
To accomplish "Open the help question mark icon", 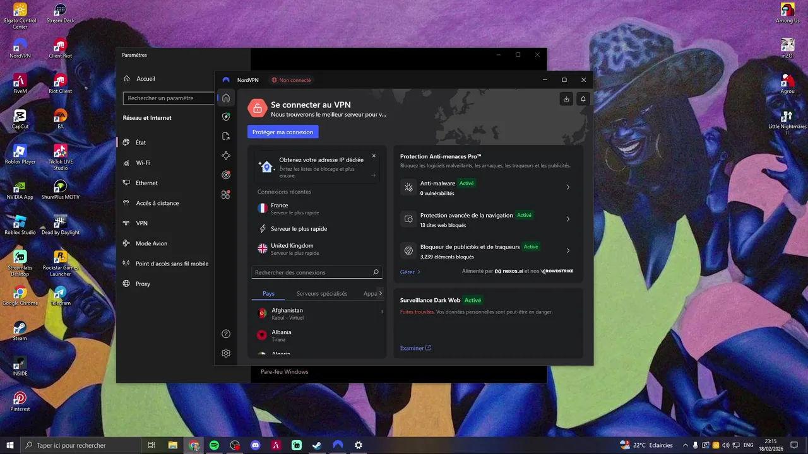I will click(226, 334).
